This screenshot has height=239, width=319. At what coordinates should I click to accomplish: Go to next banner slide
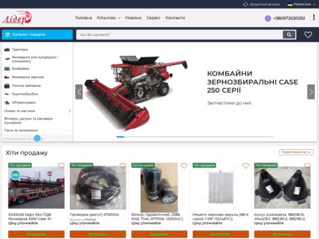click(x=311, y=92)
